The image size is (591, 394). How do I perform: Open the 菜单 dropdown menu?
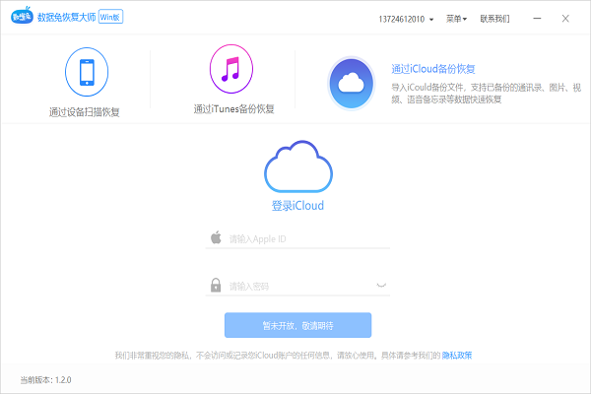pyautogui.click(x=456, y=19)
